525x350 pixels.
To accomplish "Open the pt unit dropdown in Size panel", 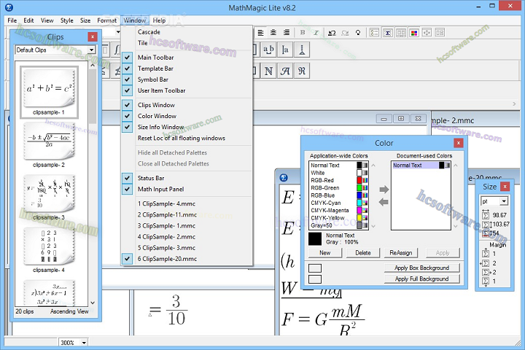I will (504, 201).
